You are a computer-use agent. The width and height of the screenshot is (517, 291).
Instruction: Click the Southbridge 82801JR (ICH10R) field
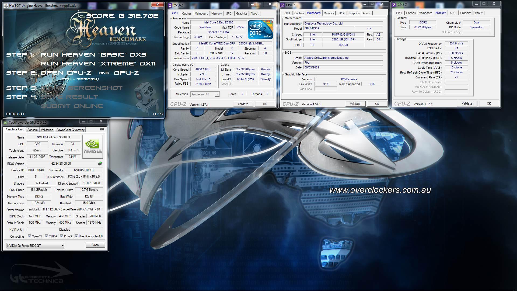[343, 39]
